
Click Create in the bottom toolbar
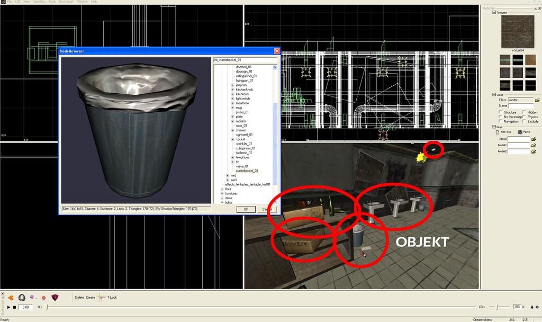pos(91,298)
